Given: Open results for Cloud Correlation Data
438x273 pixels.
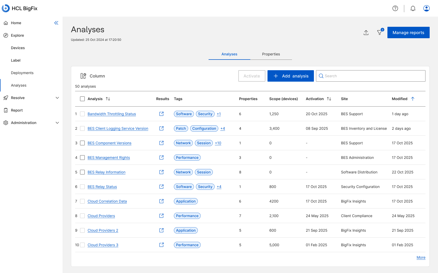Looking at the screenshot, I should point(162,201).
